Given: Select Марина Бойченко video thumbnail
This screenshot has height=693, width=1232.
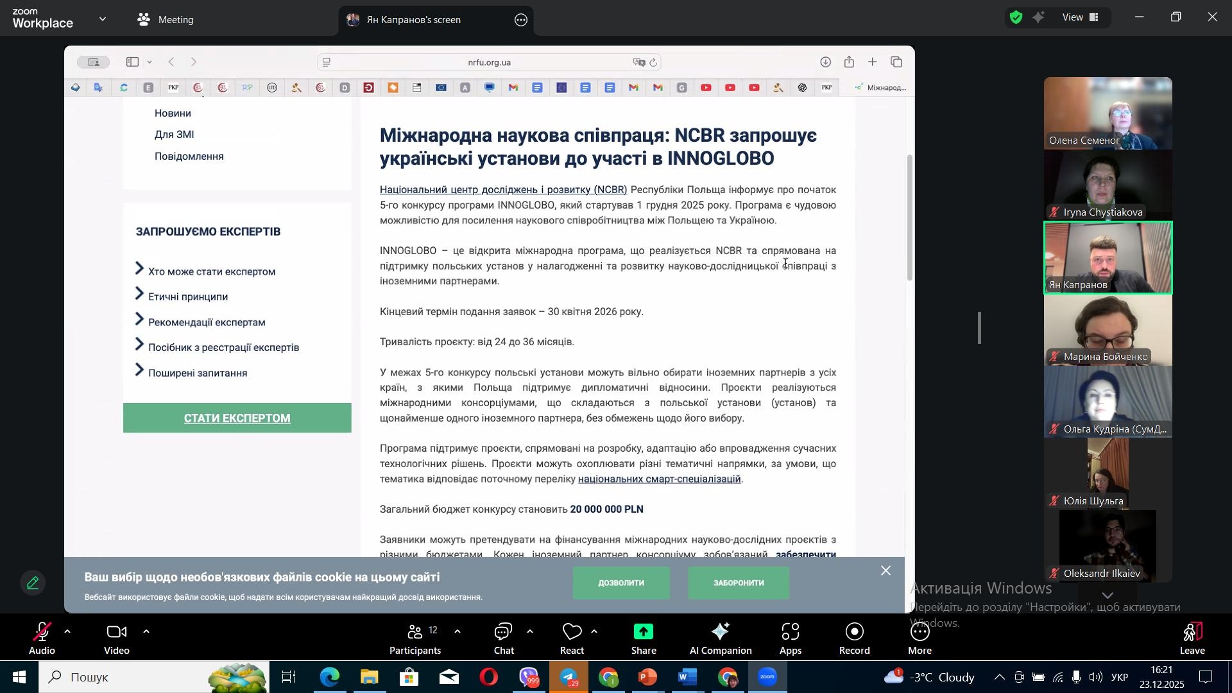Looking at the screenshot, I should [x=1108, y=330].
